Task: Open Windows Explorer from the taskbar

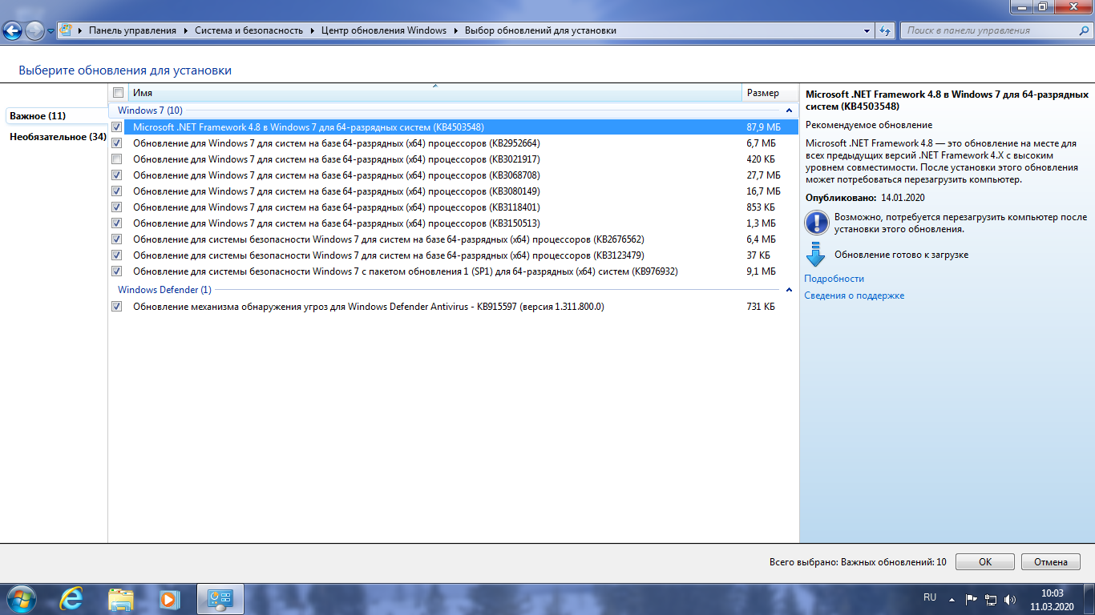Action: (121, 598)
